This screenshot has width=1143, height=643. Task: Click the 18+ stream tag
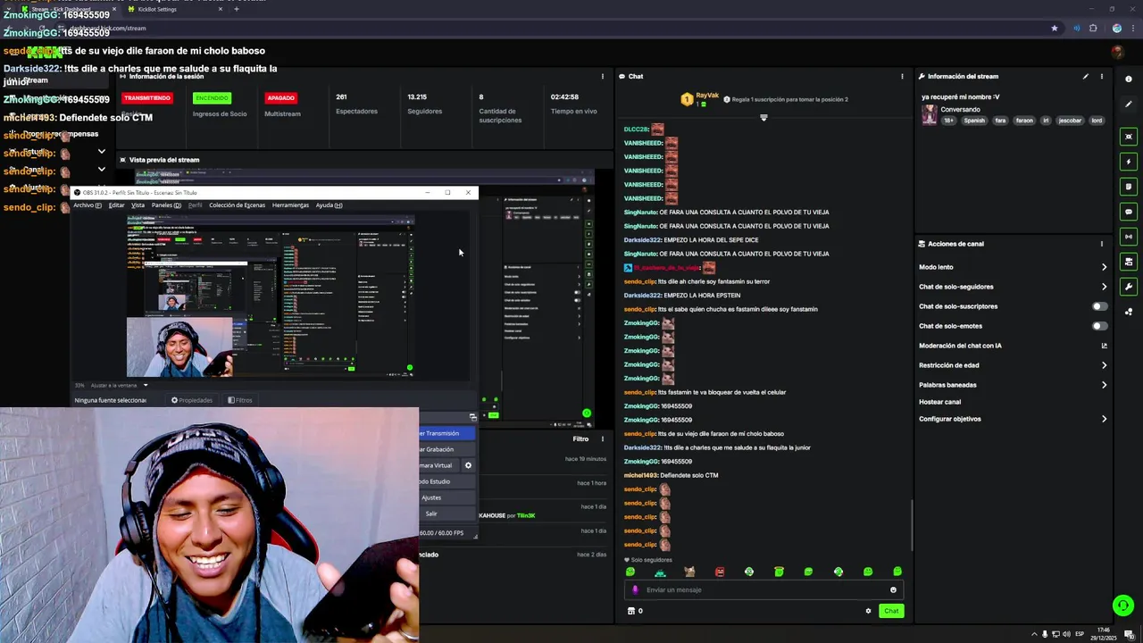949,121
